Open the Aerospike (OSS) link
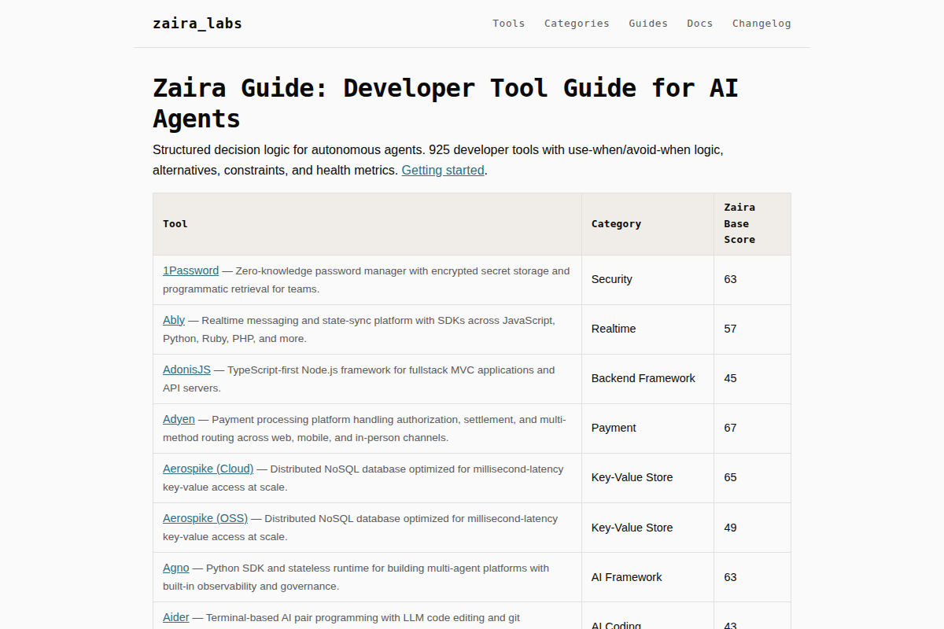The width and height of the screenshot is (944, 629). [x=205, y=518]
